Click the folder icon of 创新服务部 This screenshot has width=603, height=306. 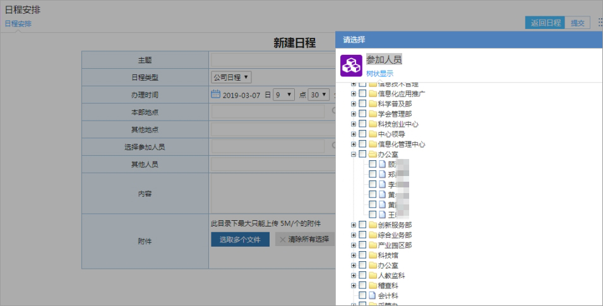(x=373, y=225)
